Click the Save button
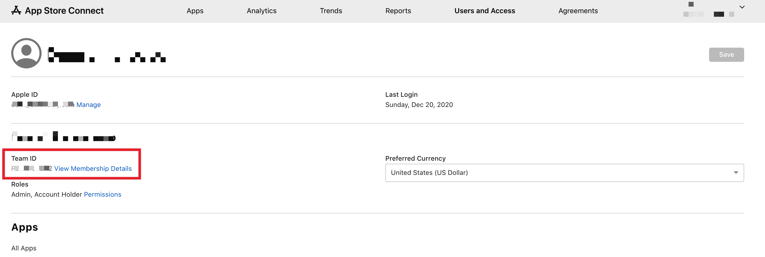The image size is (765, 257). (x=726, y=54)
